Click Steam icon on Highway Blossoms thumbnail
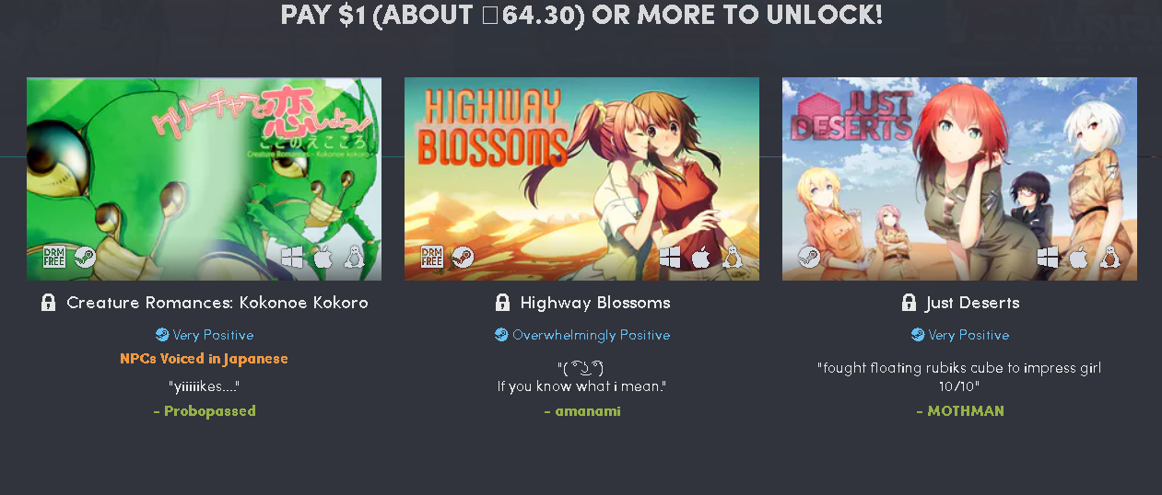The width and height of the screenshot is (1162, 495). tap(463, 257)
